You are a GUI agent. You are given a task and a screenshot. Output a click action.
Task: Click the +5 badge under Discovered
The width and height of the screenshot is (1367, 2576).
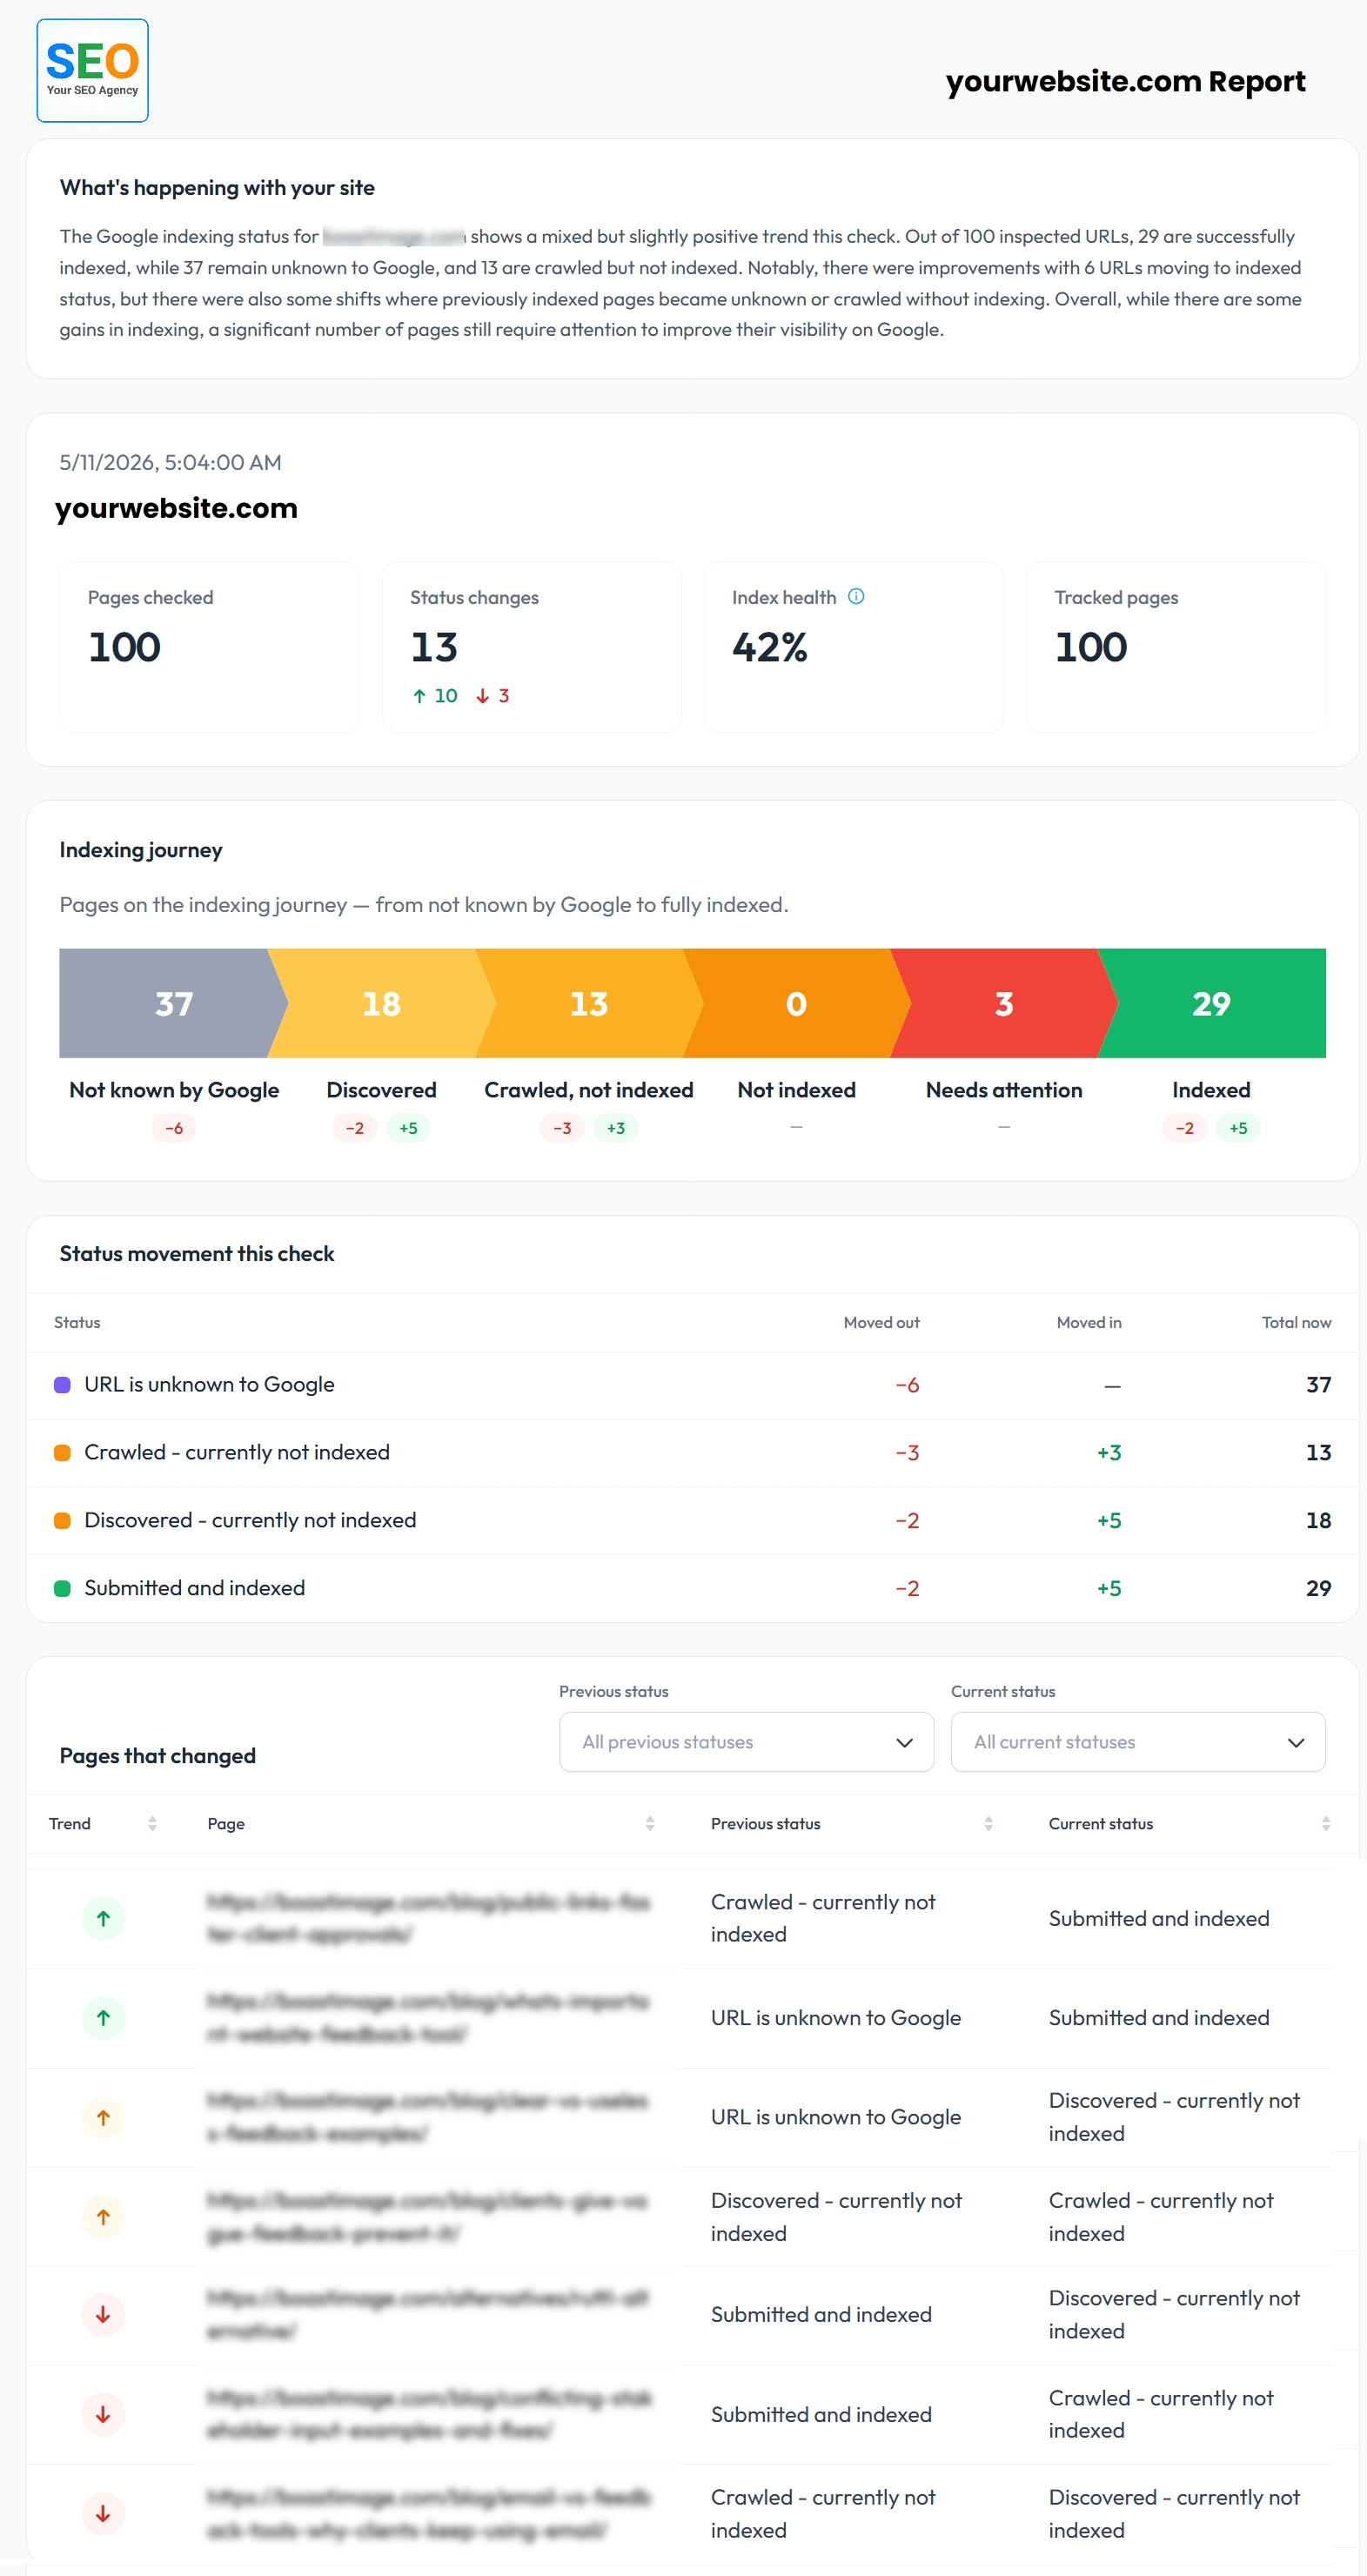tap(408, 1128)
